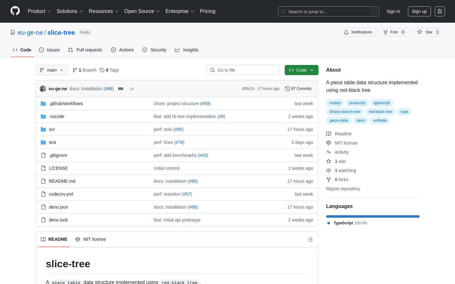455x284 pixels.
Task: Switch to the Issues tab
Action: click(49, 50)
